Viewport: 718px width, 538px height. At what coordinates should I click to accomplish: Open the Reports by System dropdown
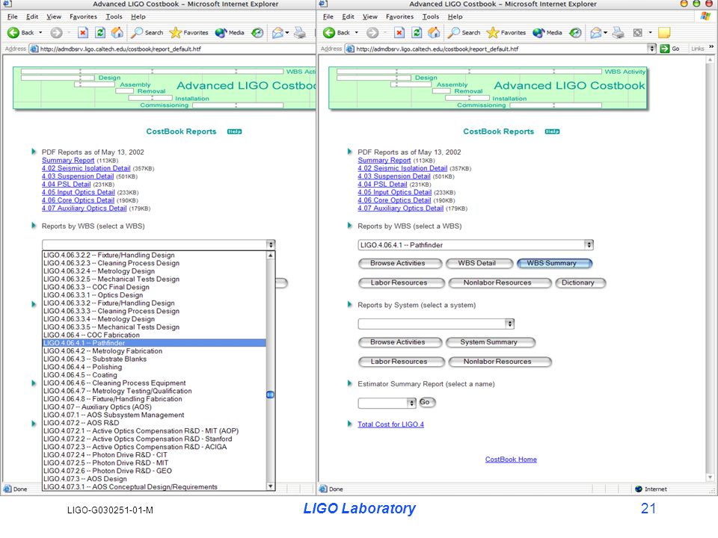pyautogui.click(x=509, y=324)
